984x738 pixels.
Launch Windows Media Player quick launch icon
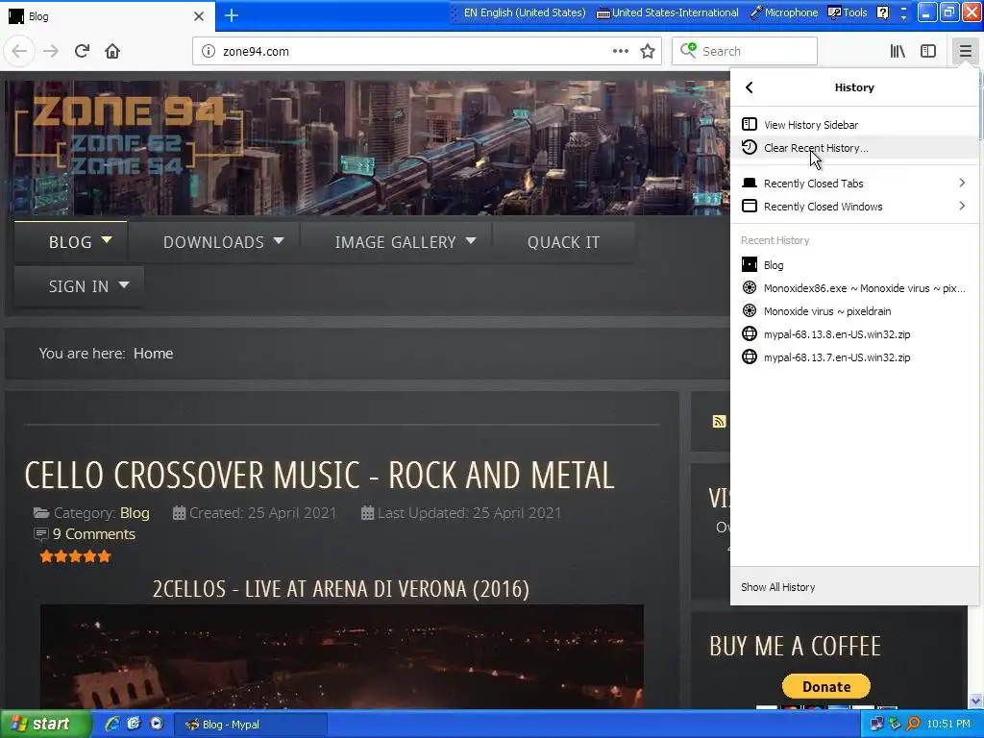point(157,724)
